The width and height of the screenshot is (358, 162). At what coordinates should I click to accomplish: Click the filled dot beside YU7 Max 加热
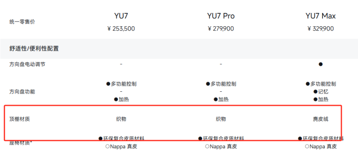(x=316, y=99)
